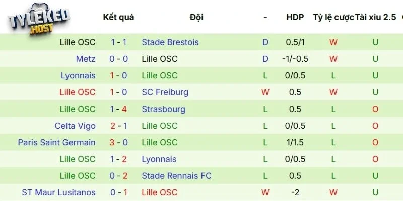Click the TYLEKEO.HOST logo
The height and width of the screenshot is (201, 403).
click(38, 21)
